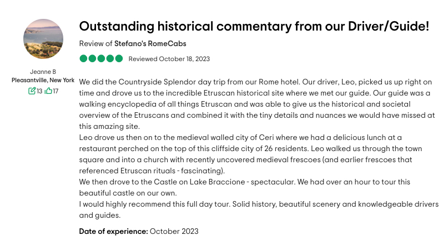Click the Pleasantville, New York location text

[x=43, y=80]
